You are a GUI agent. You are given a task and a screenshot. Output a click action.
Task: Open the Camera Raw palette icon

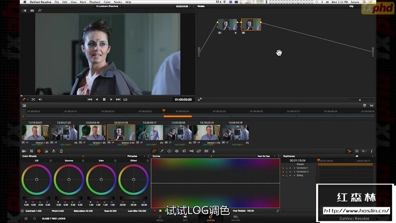[x=24, y=151]
